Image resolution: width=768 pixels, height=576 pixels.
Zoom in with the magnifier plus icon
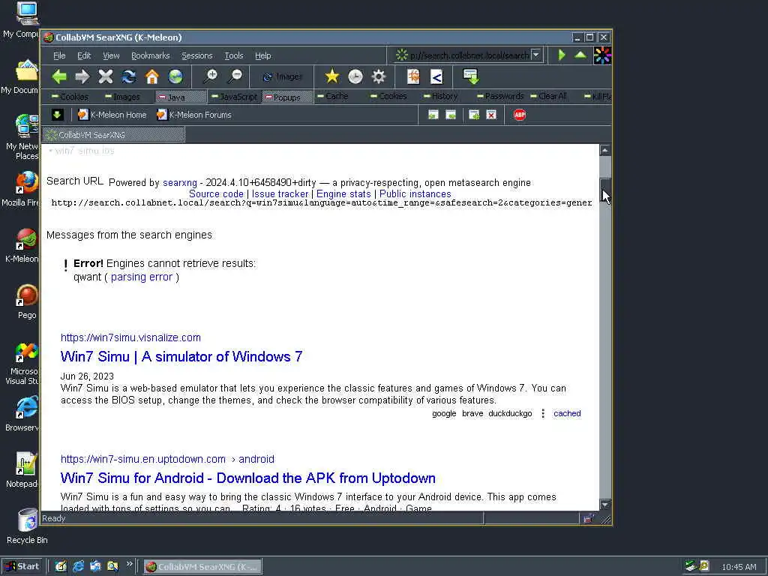(210, 76)
